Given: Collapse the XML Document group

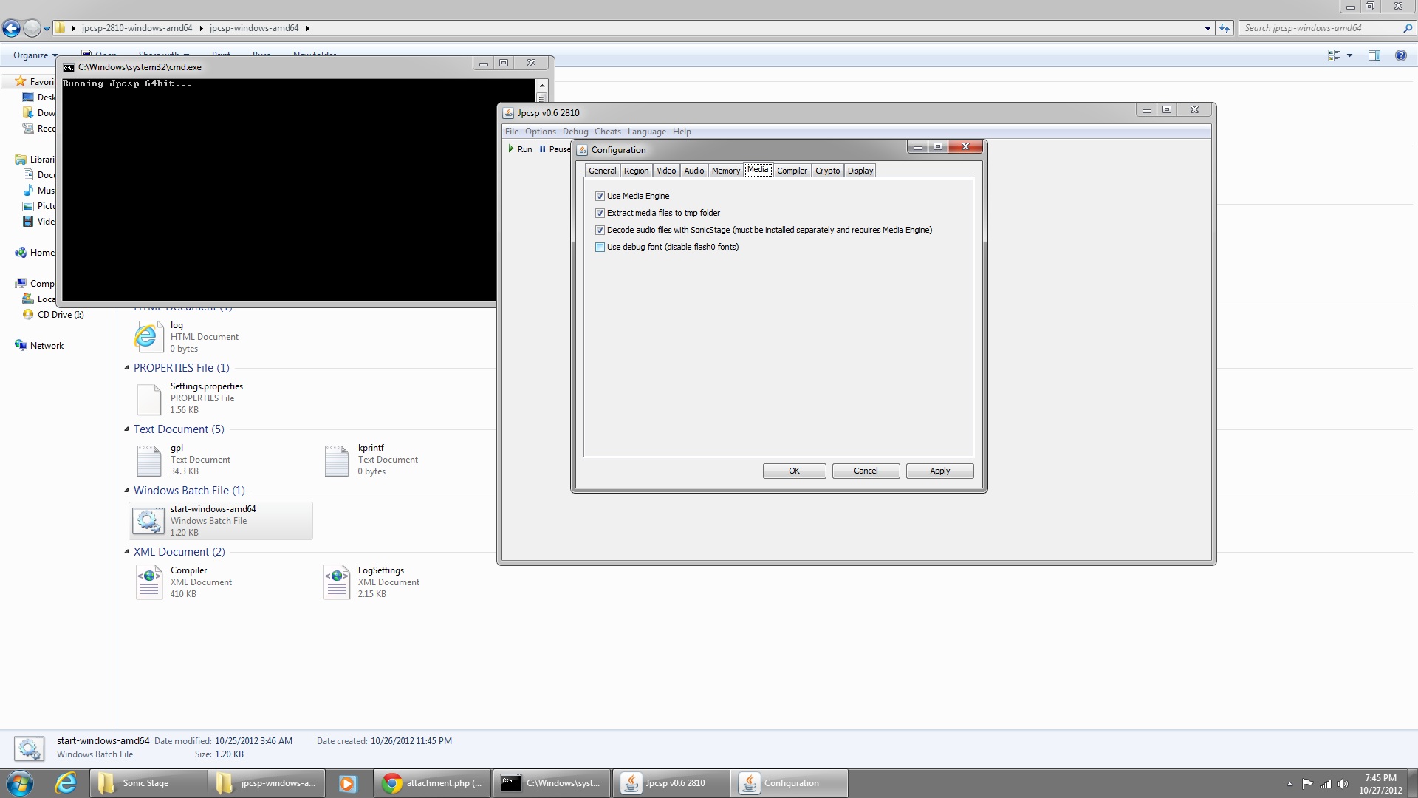Looking at the screenshot, I should tap(126, 552).
